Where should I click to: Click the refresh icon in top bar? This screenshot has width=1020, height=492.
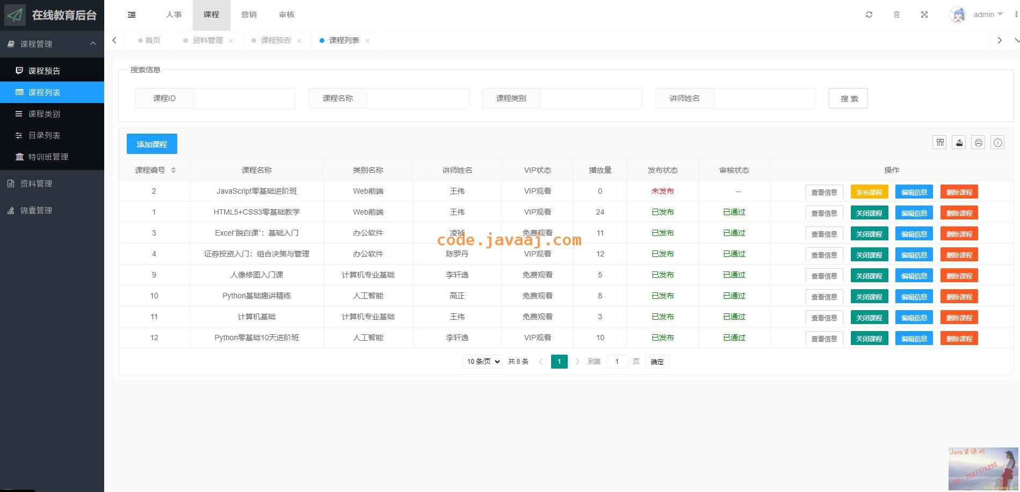[x=869, y=15]
